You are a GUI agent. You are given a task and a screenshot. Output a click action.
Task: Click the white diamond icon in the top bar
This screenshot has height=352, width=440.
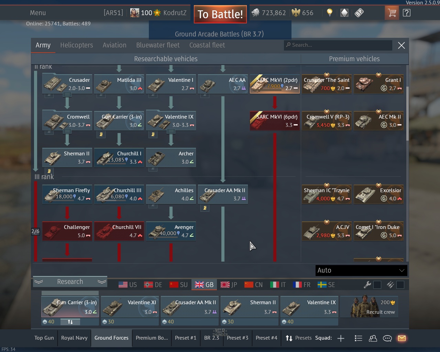344,13
